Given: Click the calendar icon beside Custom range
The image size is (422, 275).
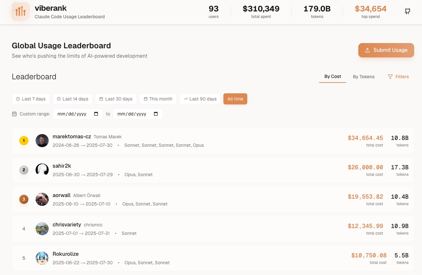Looking at the screenshot, I should pyautogui.click(x=14, y=114).
